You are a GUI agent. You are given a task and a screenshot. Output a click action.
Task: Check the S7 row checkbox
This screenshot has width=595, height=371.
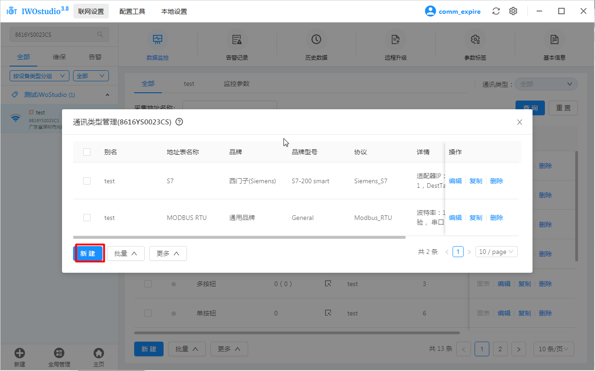(x=87, y=181)
